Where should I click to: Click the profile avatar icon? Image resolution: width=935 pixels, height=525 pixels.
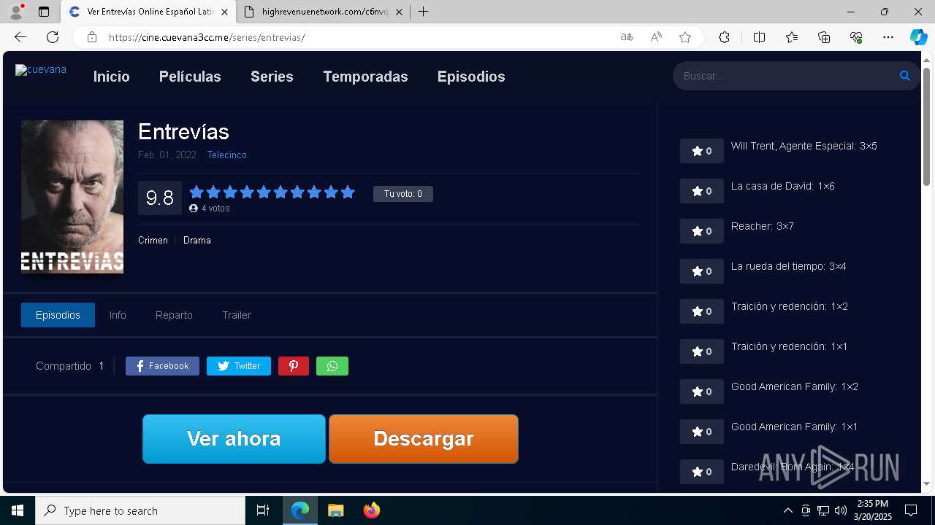click(16, 12)
